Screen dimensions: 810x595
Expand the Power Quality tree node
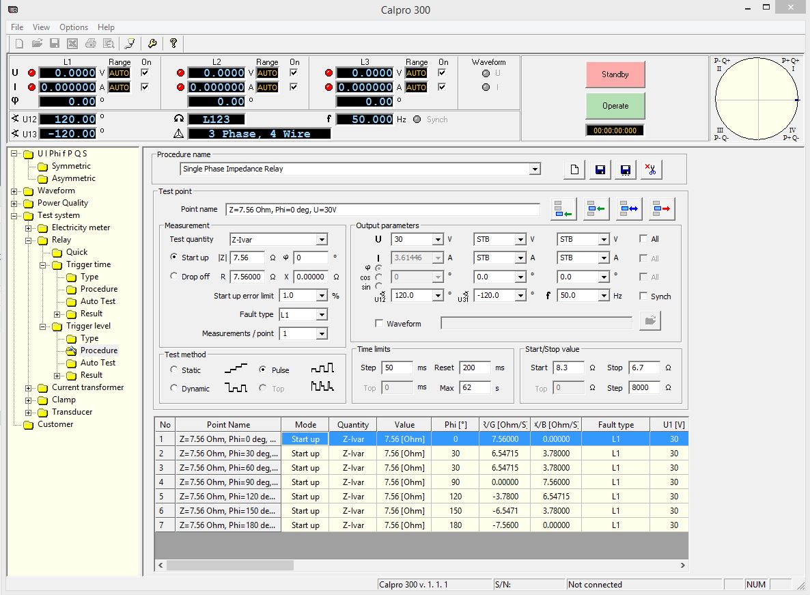click(x=14, y=204)
